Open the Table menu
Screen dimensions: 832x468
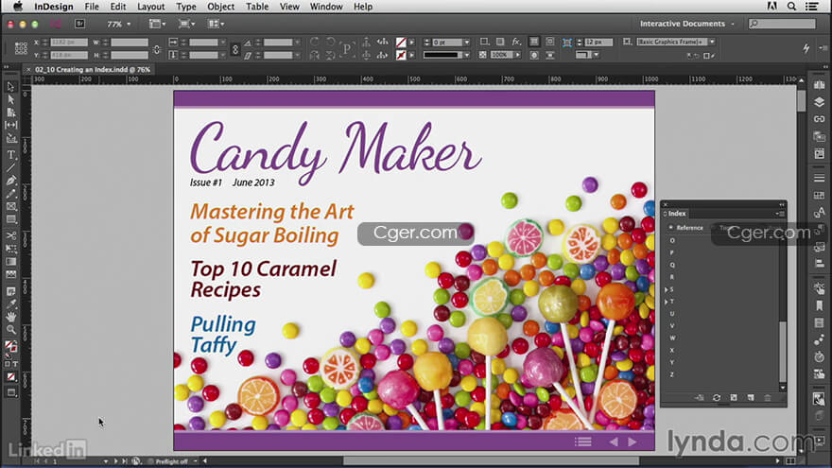click(257, 7)
